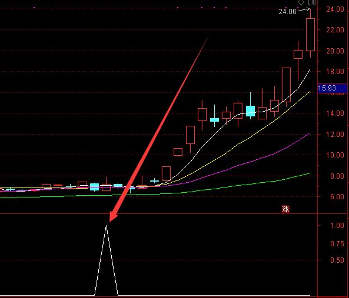Click the red candlestick near 10.00
Viewport: 349px width, 298px height.
(x=178, y=152)
